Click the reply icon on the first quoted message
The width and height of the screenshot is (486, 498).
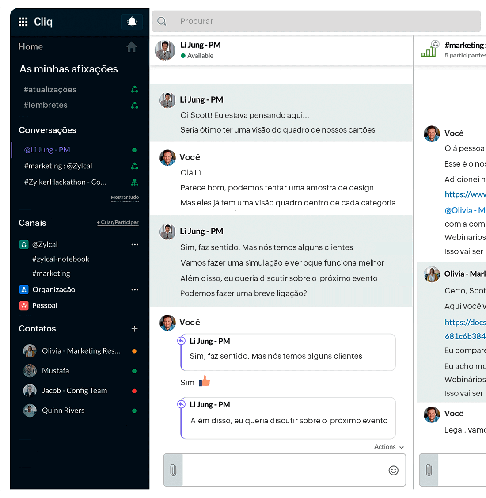181,341
